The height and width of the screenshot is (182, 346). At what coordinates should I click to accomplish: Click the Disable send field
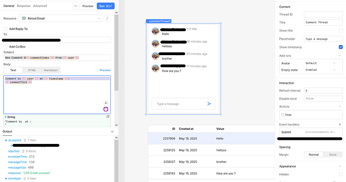coord(323,99)
